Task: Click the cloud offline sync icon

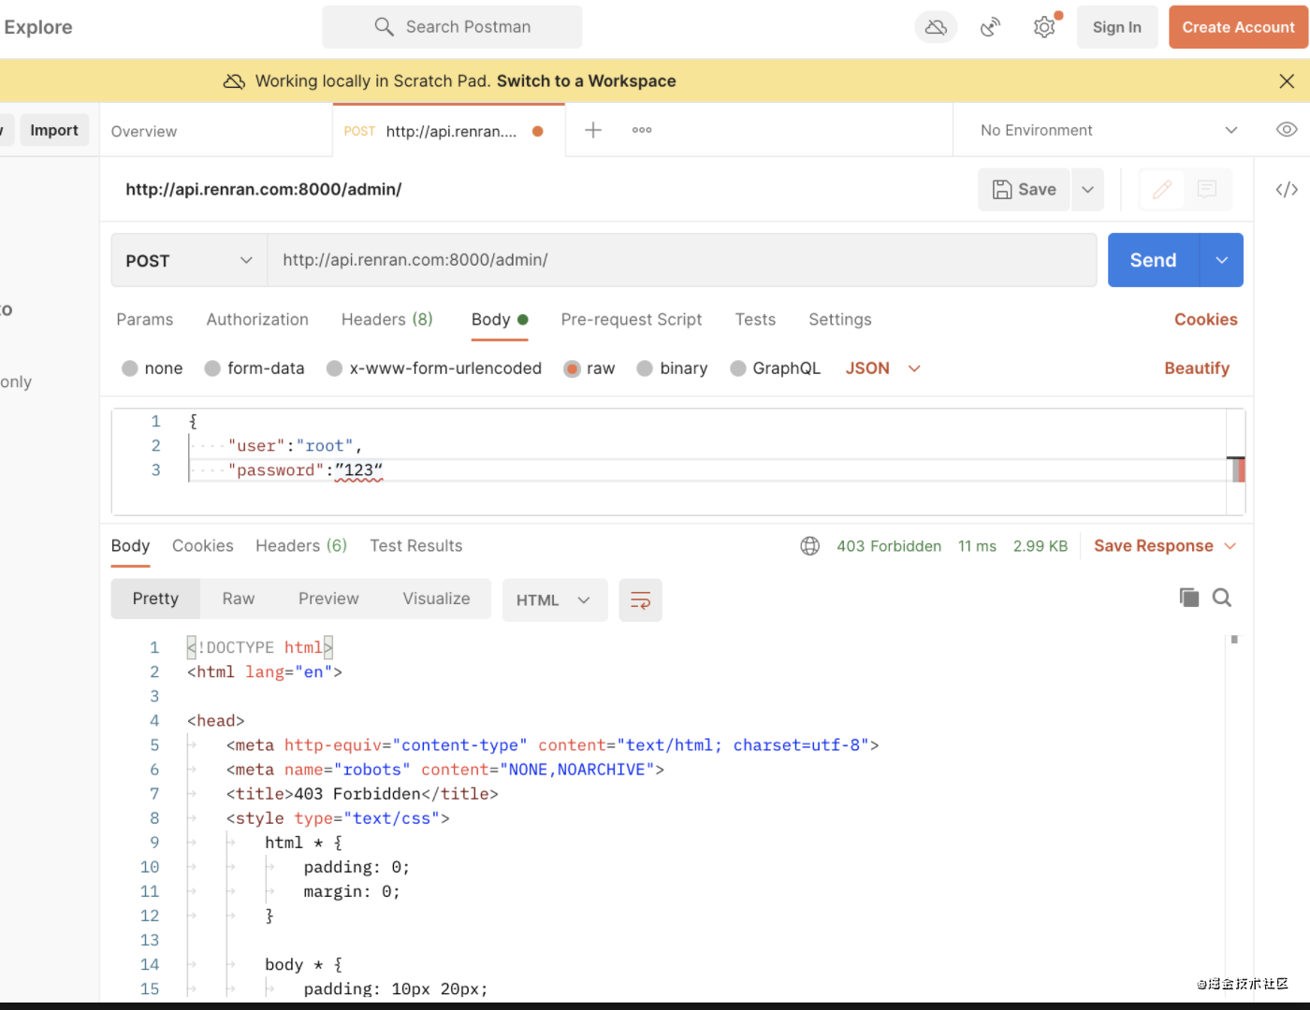Action: 935,27
